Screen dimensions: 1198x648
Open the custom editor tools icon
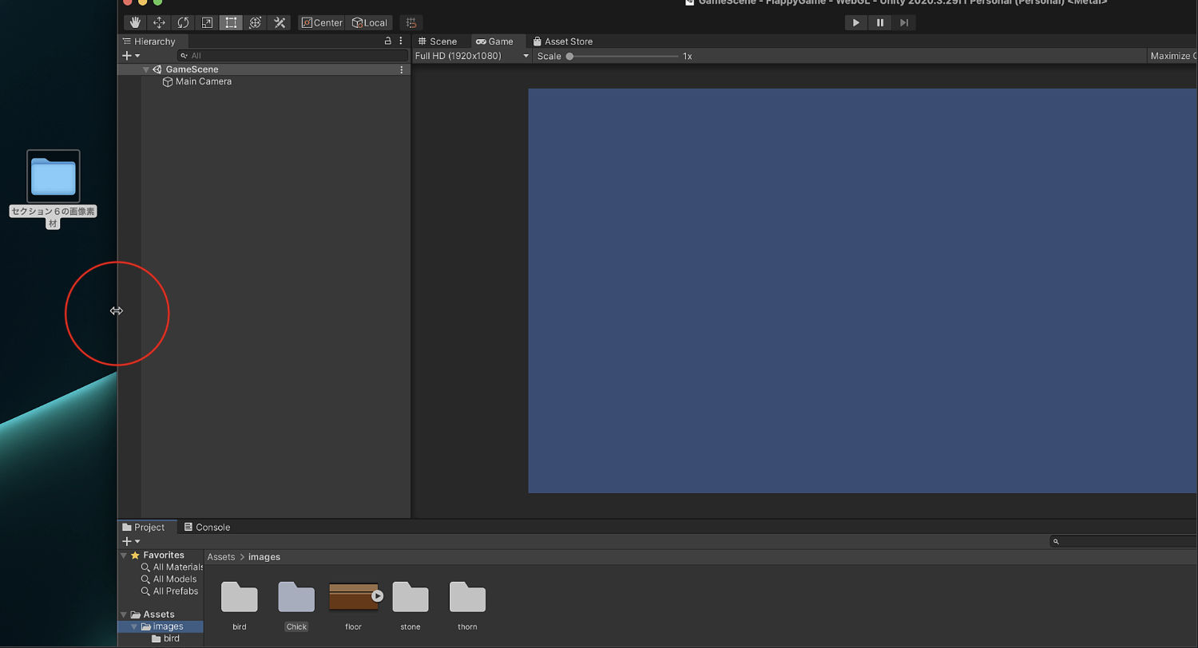[280, 22]
